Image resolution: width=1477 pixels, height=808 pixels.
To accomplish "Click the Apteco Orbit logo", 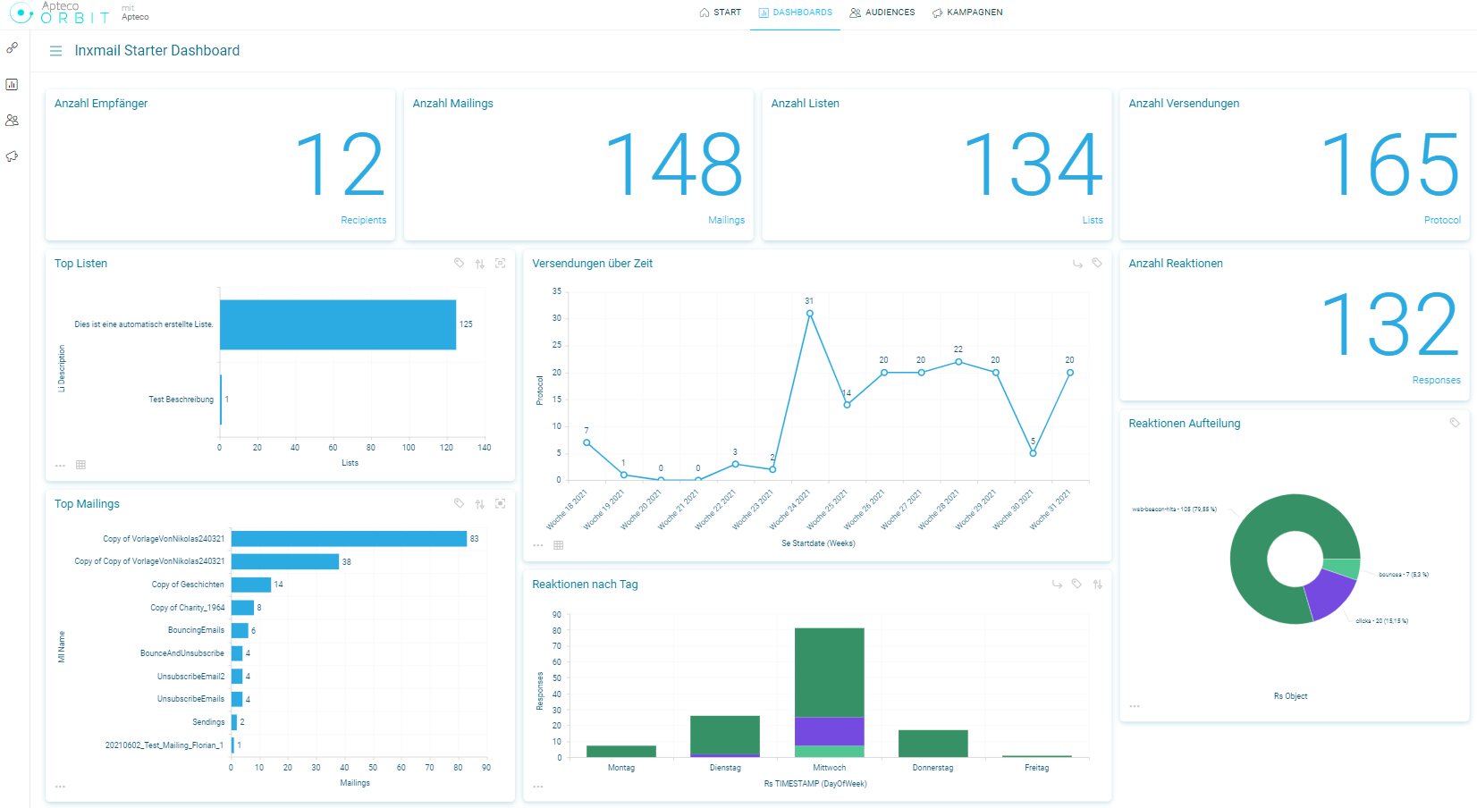I will click(x=59, y=13).
